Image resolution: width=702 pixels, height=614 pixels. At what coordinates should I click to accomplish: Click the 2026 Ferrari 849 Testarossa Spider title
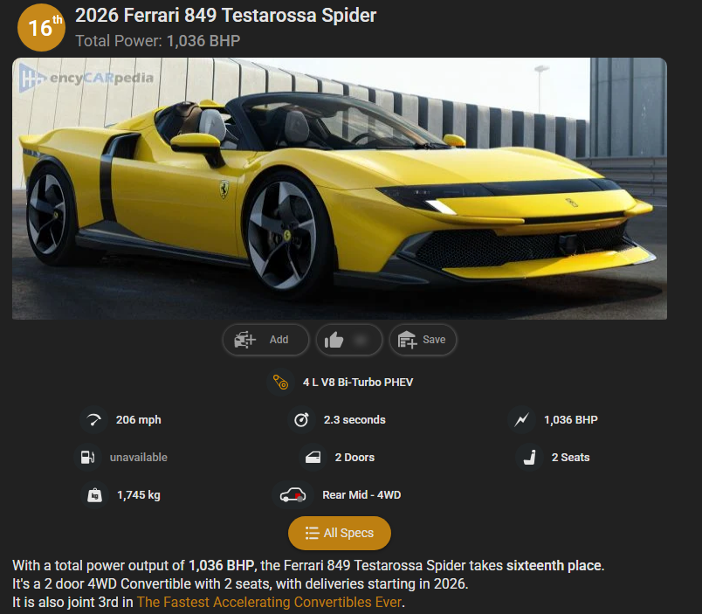[225, 15]
